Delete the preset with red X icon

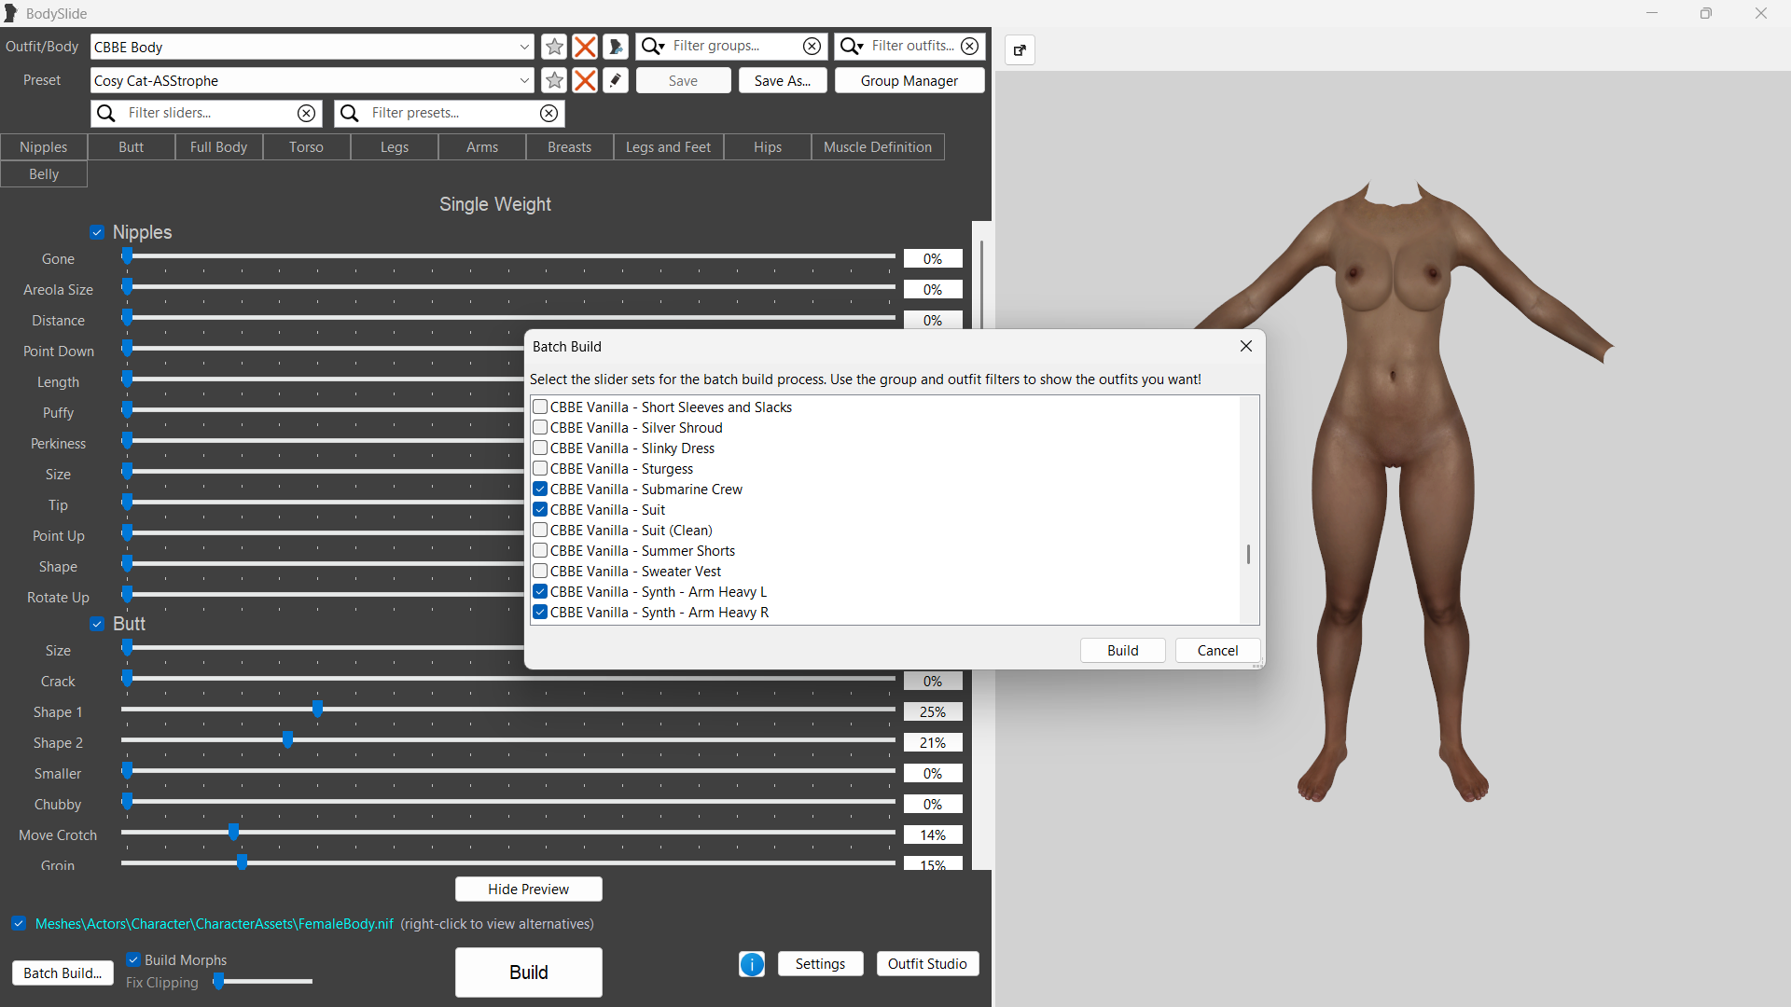point(585,80)
